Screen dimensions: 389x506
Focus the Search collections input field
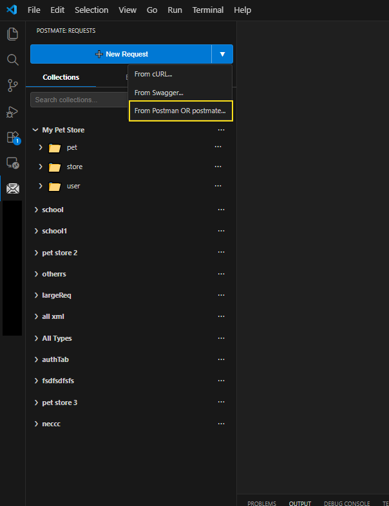(x=79, y=100)
